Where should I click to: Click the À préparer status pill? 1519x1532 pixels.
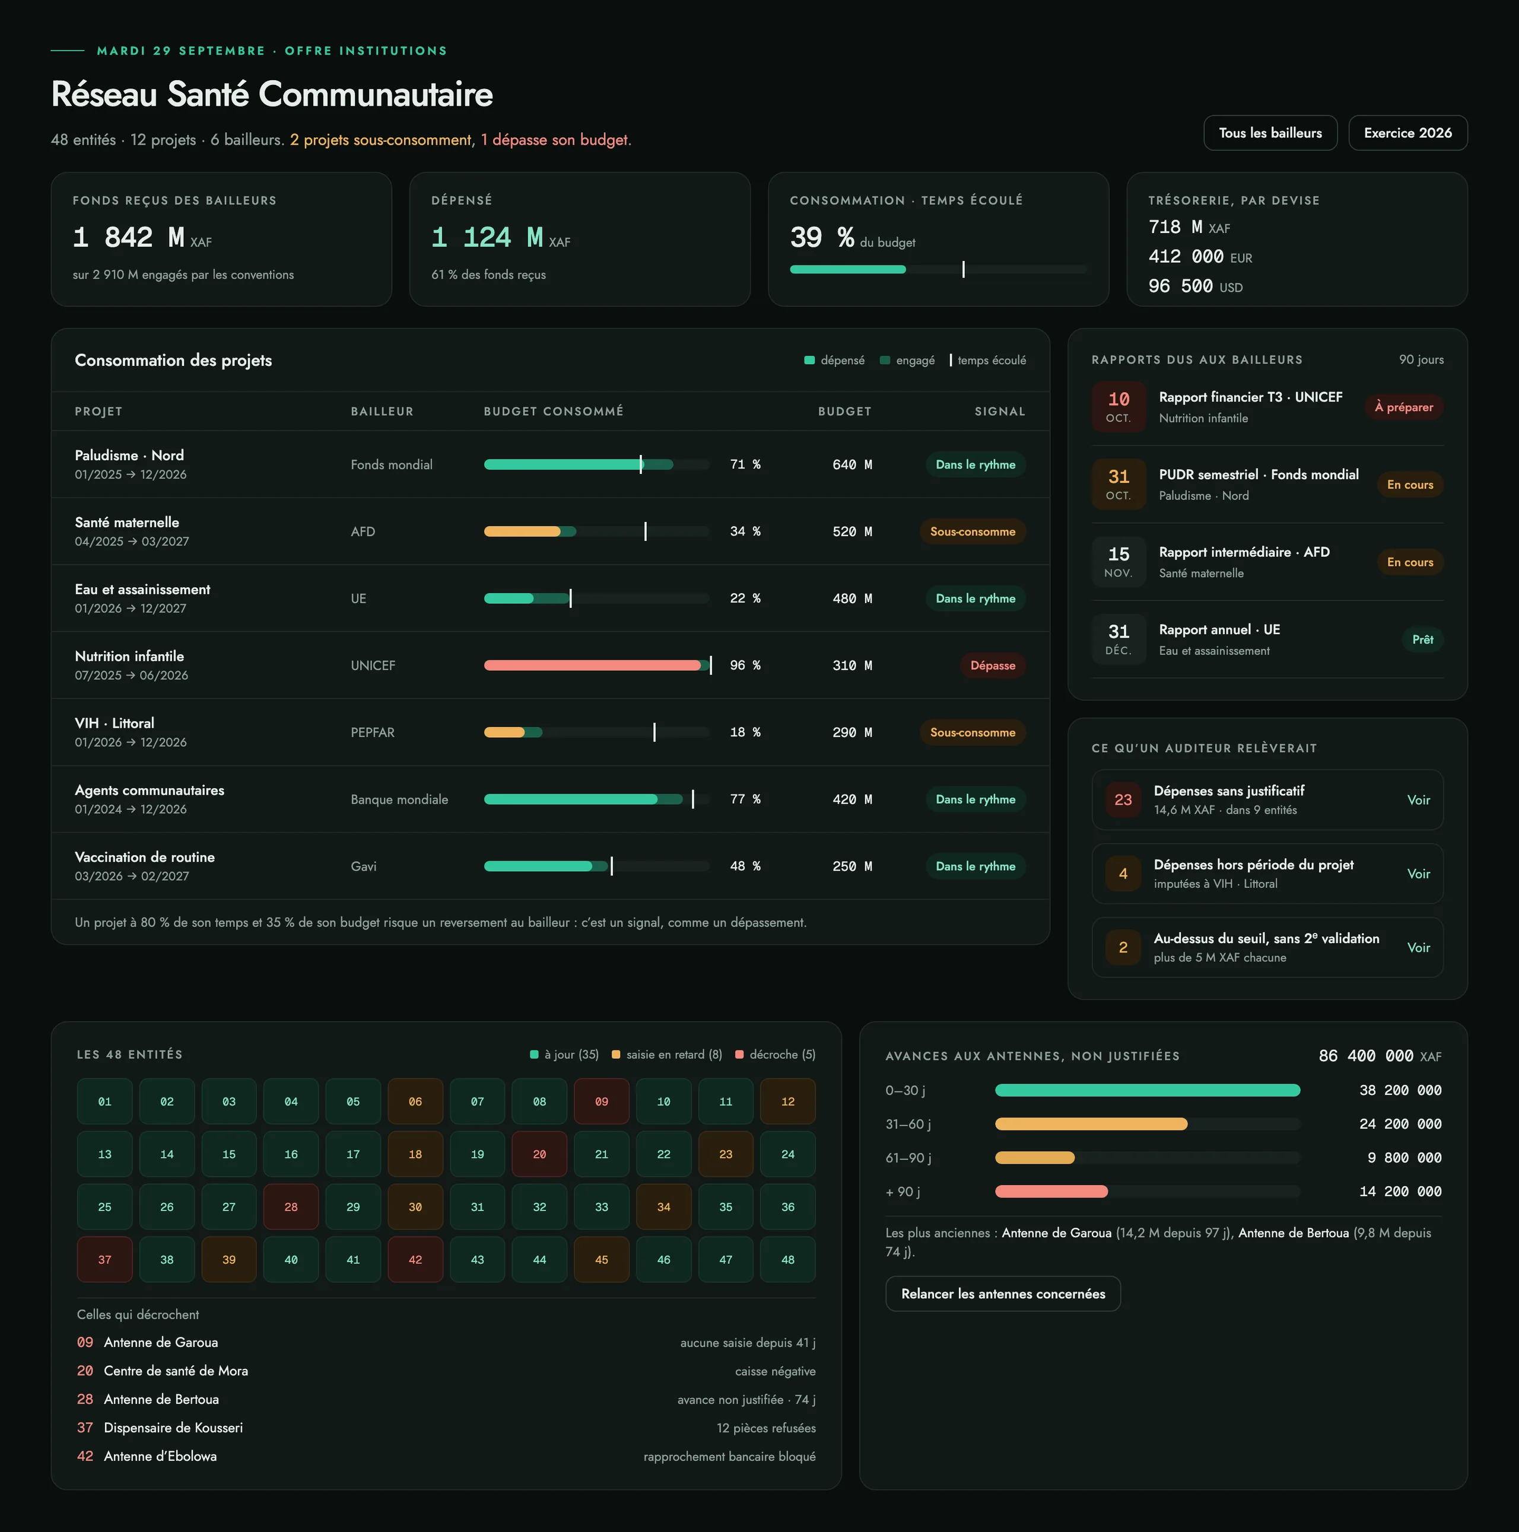(1403, 407)
